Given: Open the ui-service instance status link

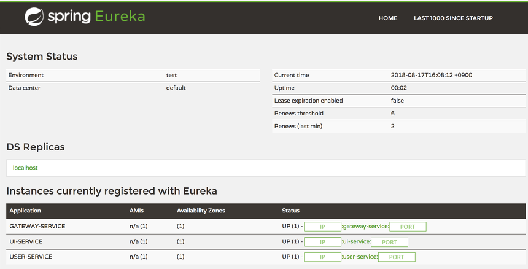Looking at the screenshot, I should tap(356, 242).
